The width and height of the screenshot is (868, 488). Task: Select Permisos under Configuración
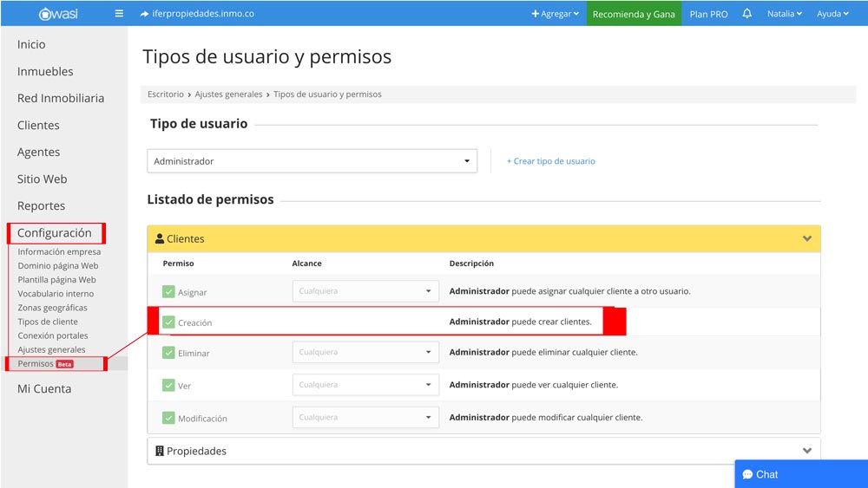(36, 363)
